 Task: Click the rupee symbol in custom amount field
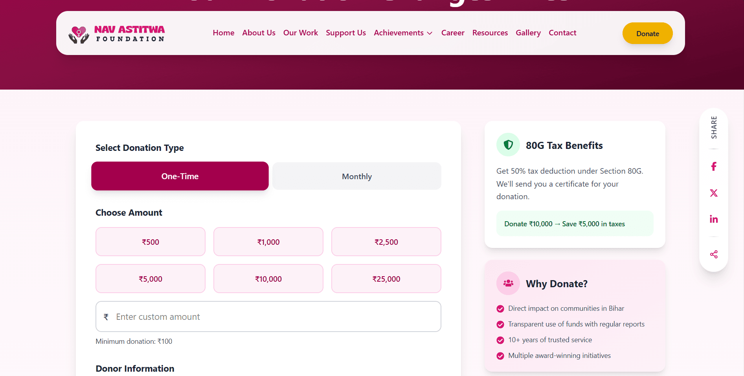tap(106, 317)
